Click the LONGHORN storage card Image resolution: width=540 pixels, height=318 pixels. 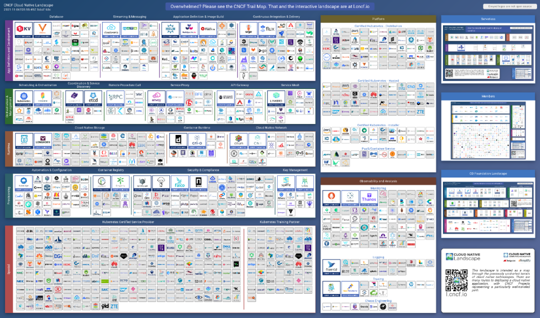point(42,141)
